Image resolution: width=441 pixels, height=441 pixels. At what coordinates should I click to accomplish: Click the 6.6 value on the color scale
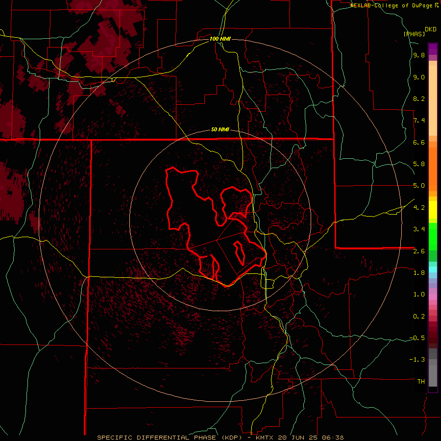click(419, 143)
